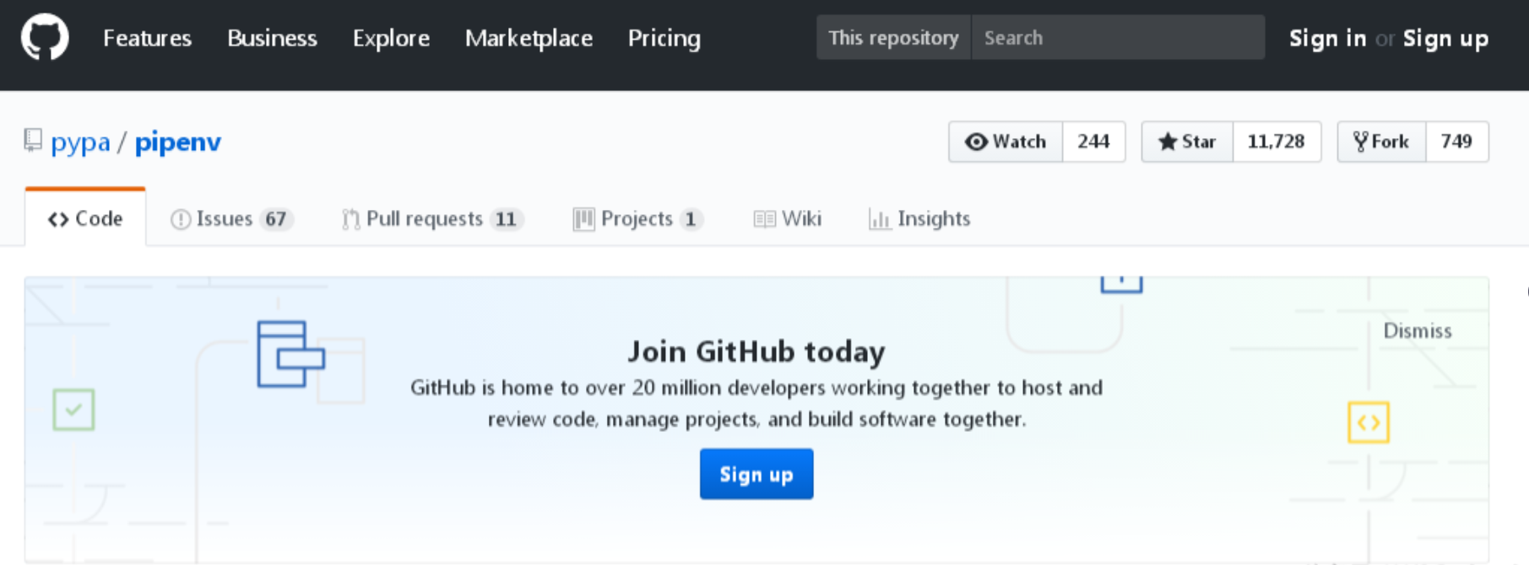Focus the Search input field
The height and width of the screenshot is (565, 1529).
click(1118, 37)
